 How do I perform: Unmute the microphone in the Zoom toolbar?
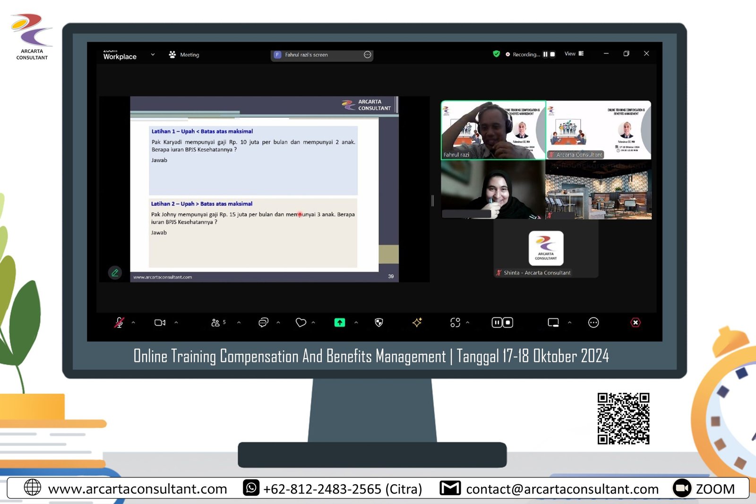pyautogui.click(x=119, y=323)
